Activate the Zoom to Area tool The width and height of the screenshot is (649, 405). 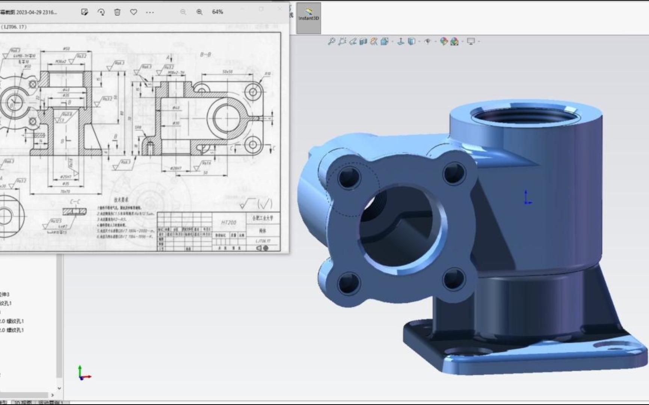[343, 42]
